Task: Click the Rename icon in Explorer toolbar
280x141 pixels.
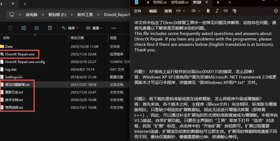Action: pyautogui.click(x=24, y=28)
